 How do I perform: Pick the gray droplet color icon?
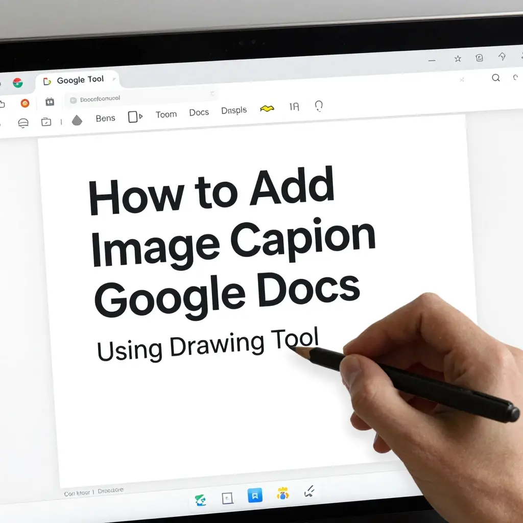77,120
